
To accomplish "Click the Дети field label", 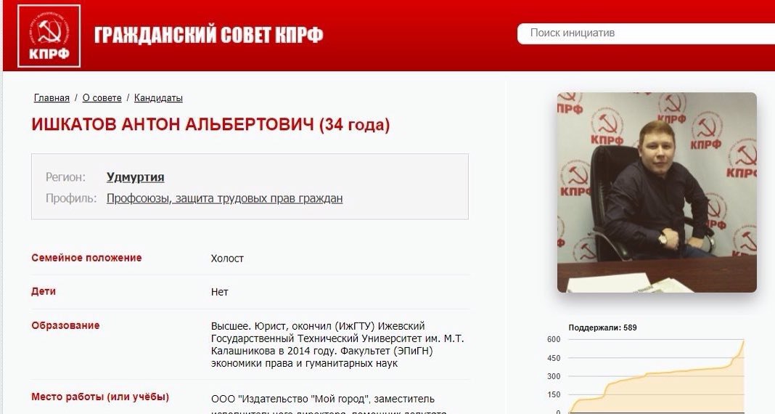I will coord(44,291).
